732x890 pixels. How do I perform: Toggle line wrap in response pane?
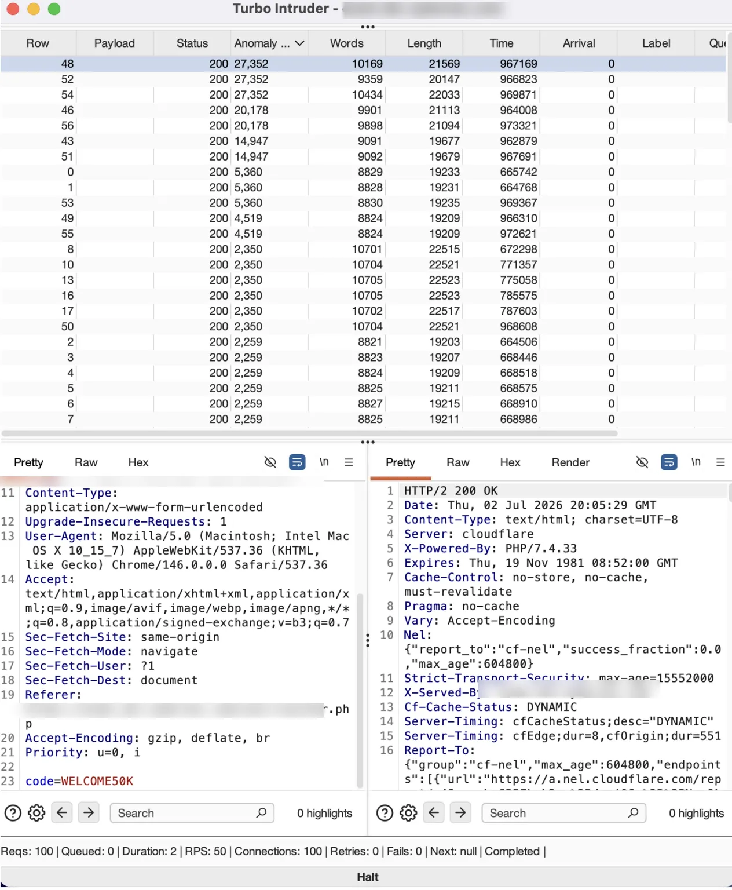[669, 462]
